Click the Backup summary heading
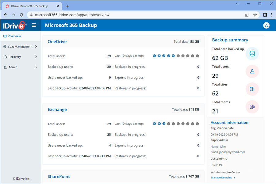The width and height of the screenshot is (276, 184). coord(230,40)
